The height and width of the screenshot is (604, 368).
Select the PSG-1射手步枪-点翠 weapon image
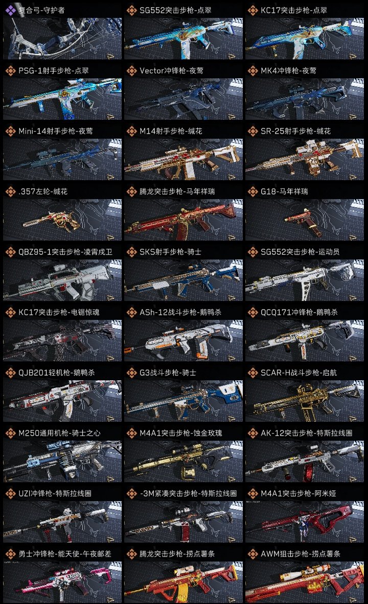(62, 99)
